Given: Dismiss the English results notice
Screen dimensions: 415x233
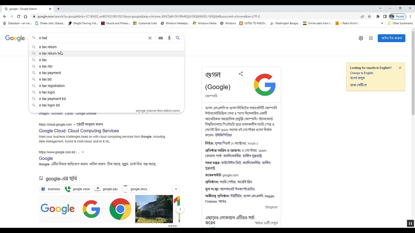Looking at the screenshot, I should point(400,68).
